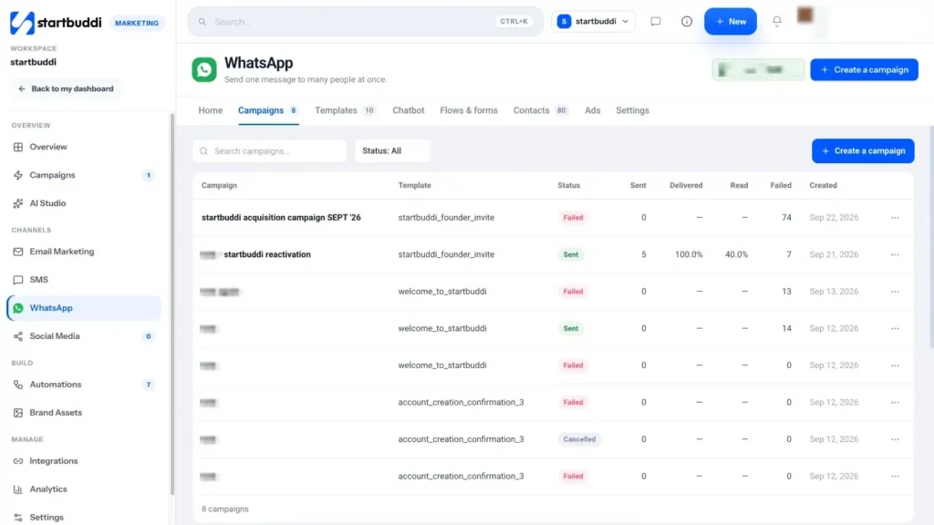Open the Settings tab in WhatsApp
Screen dimensions: 934x525
coord(633,110)
